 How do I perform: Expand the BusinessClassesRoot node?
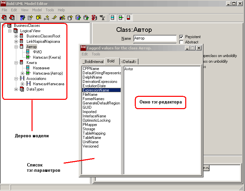point(16,36)
